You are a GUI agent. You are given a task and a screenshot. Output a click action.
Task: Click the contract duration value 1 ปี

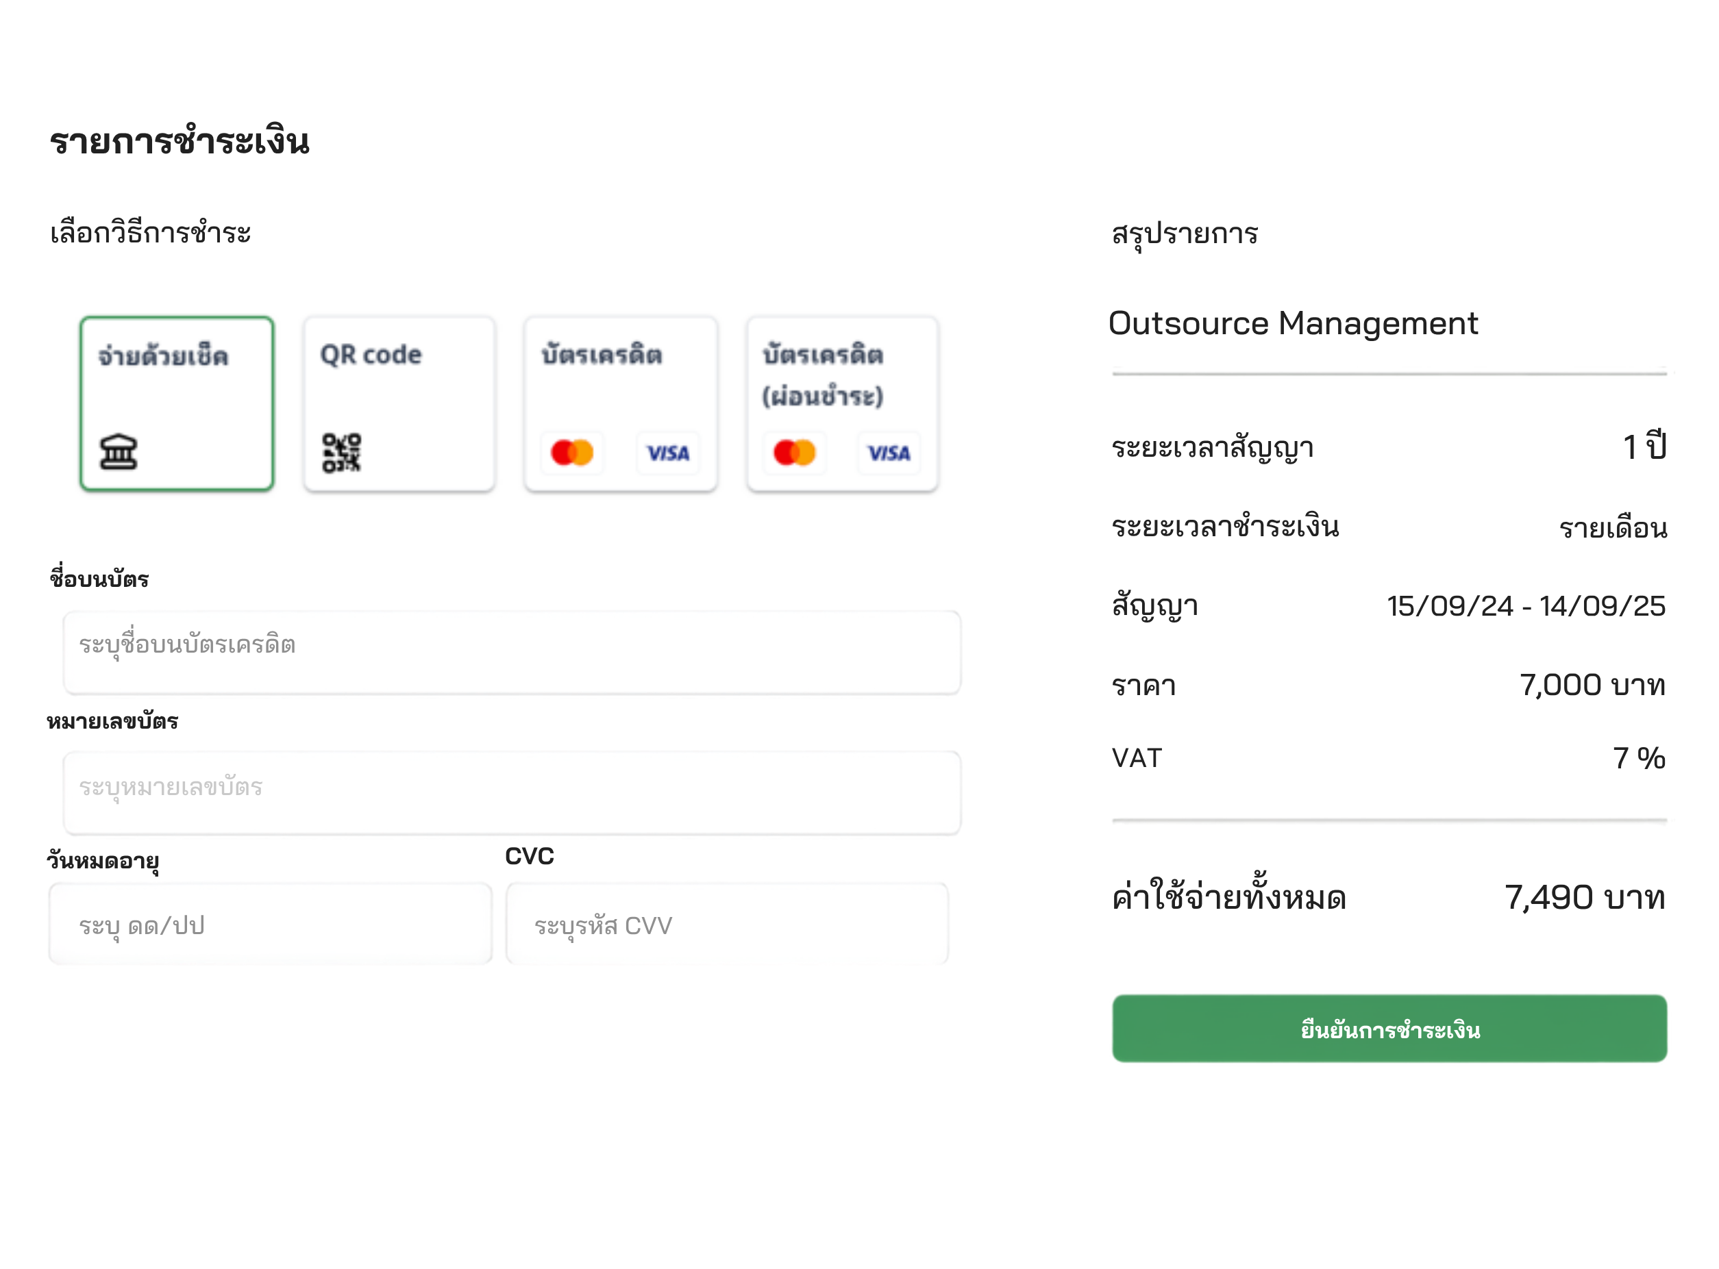[x=1644, y=447]
